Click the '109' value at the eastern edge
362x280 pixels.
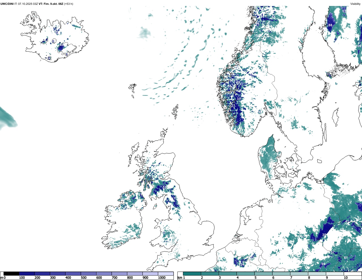[x=359, y=46]
